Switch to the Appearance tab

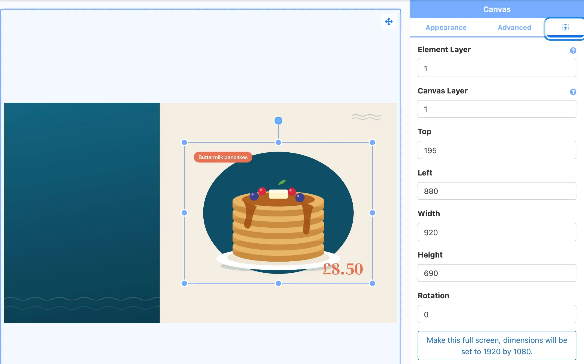446,27
